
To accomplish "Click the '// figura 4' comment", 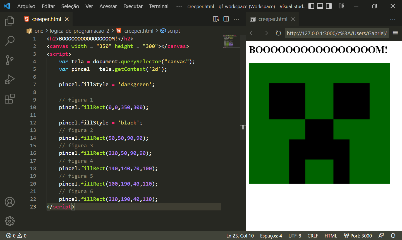I will tap(76, 161).
